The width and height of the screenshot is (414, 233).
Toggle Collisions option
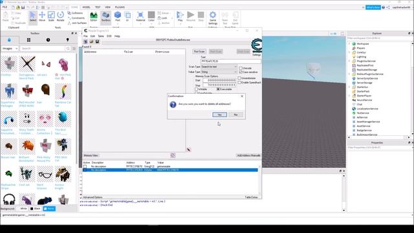pos(75,13)
